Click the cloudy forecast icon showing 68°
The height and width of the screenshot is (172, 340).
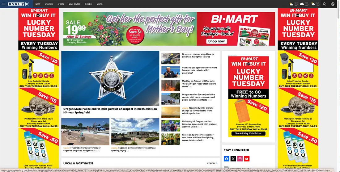point(302,4)
